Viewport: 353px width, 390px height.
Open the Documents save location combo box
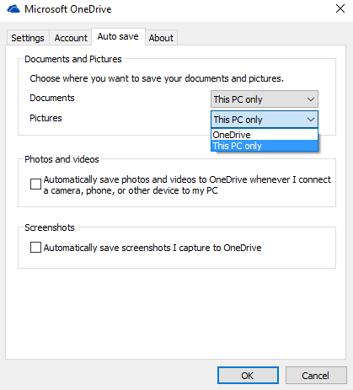click(265, 99)
